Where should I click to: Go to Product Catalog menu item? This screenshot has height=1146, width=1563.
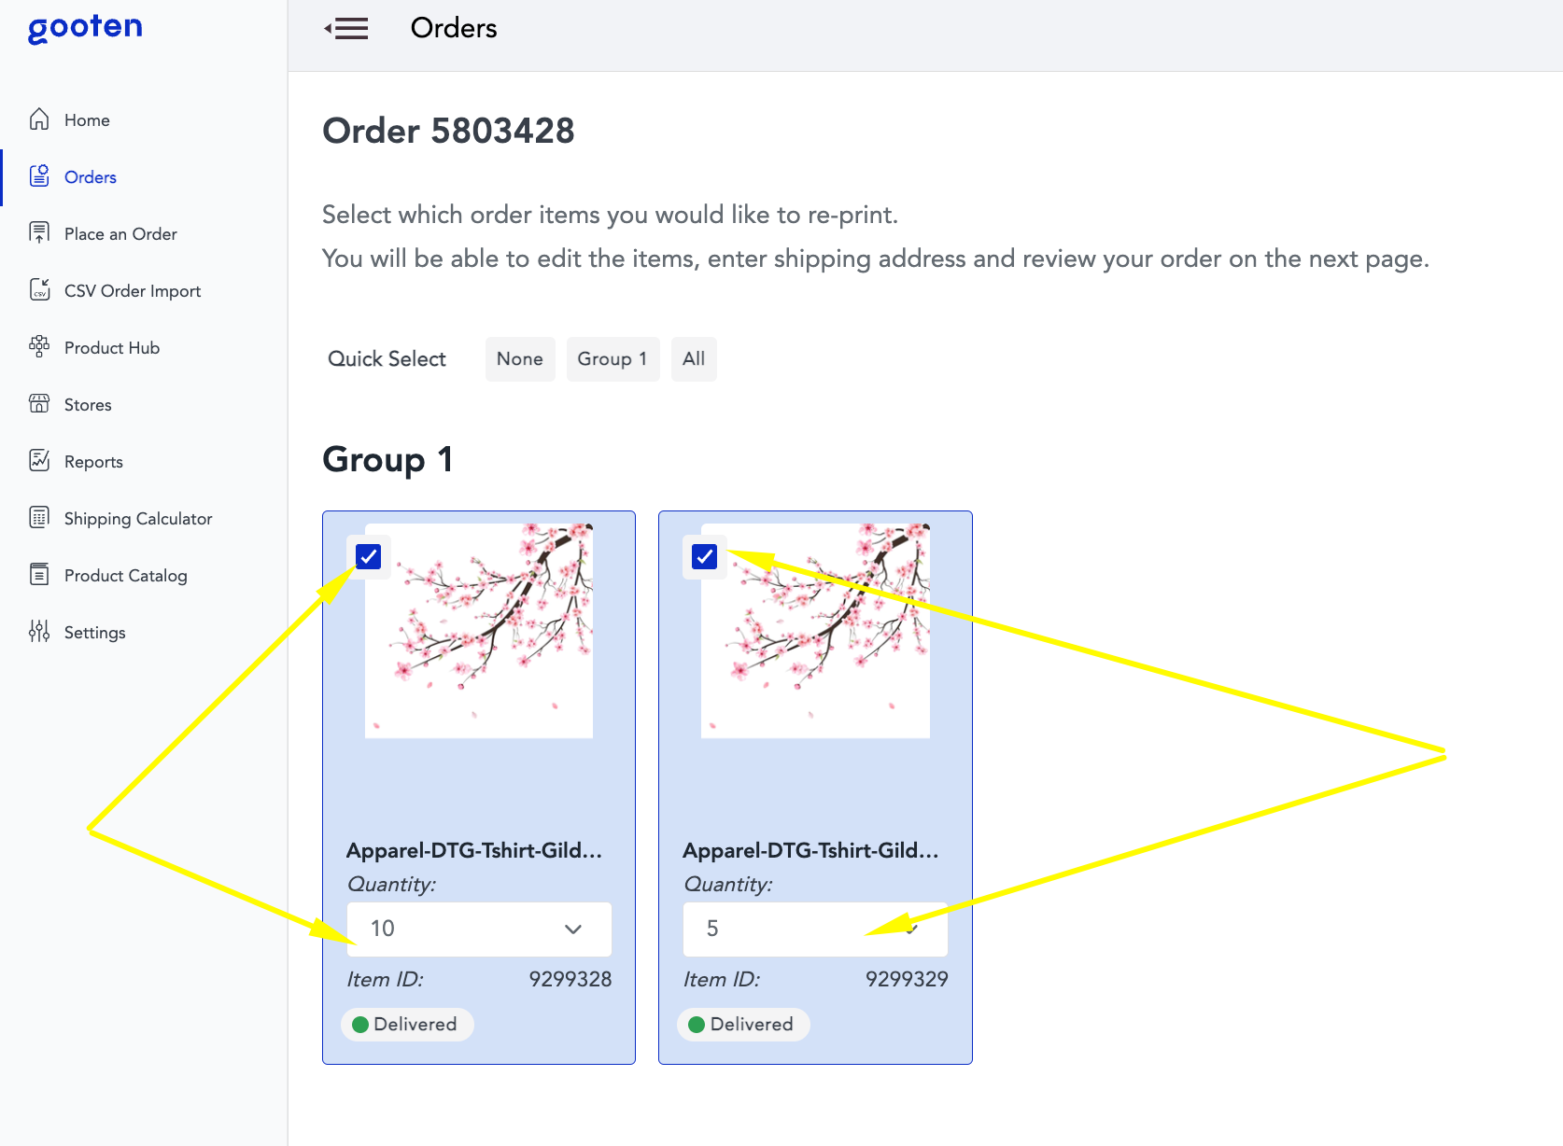tap(125, 576)
